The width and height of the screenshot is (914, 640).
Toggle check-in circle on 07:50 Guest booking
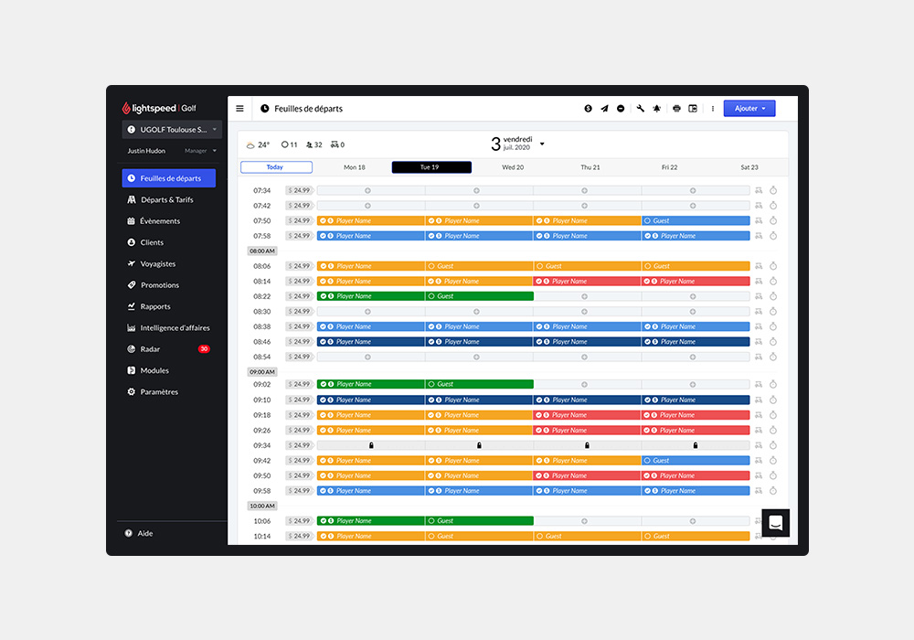click(x=648, y=220)
